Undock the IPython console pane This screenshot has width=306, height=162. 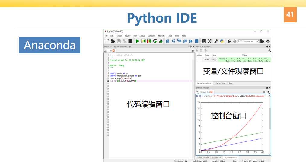click(x=267, y=88)
